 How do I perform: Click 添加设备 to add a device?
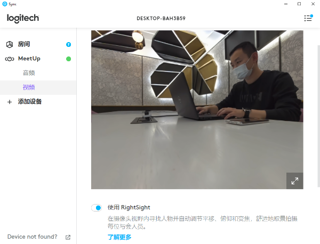click(30, 102)
